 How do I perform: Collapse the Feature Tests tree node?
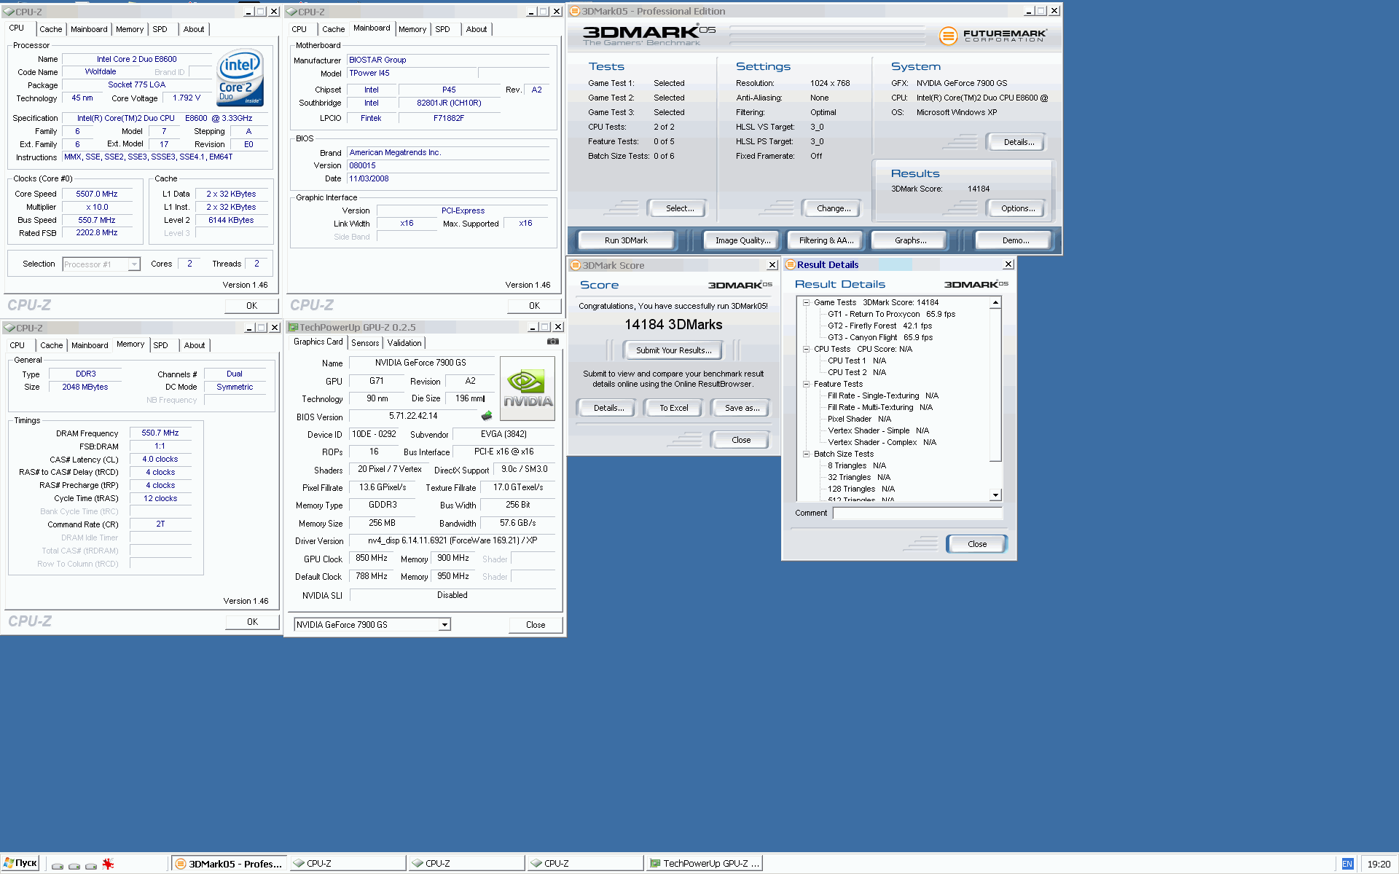point(806,384)
